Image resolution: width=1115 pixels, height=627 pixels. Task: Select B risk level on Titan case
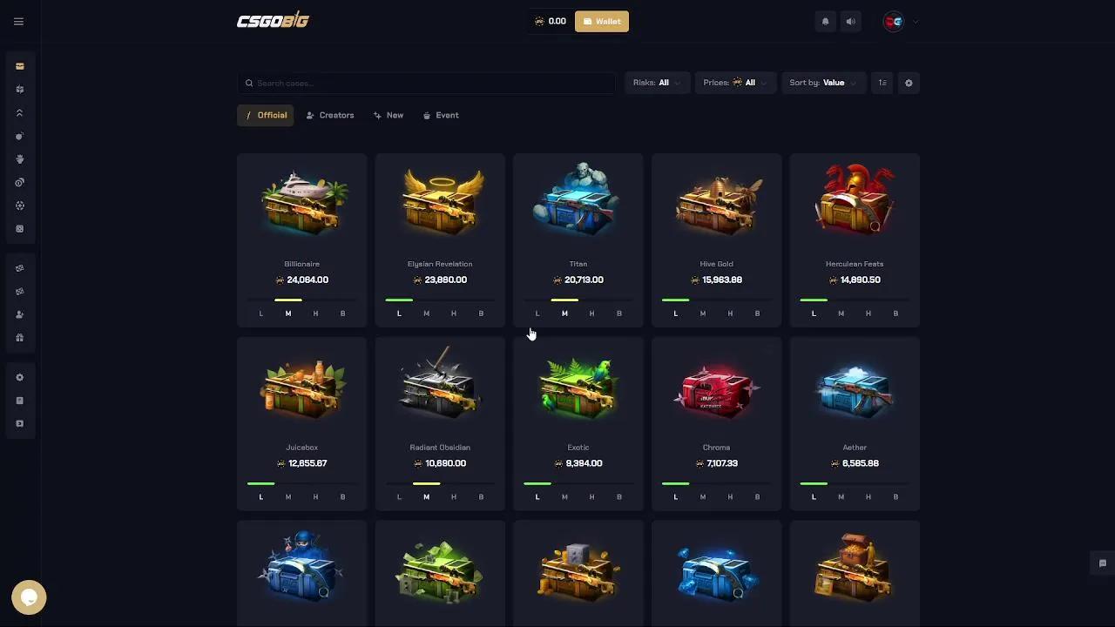tap(619, 313)
